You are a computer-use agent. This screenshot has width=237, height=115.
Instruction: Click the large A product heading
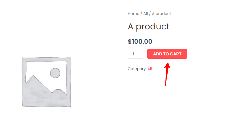[x=149, y=27]
